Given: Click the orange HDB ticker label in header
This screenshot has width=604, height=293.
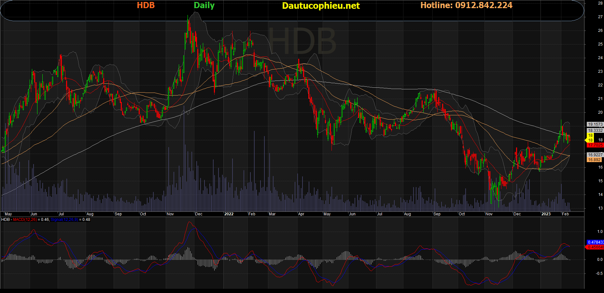Looking at the screenshot, I should click(x=146, y=6).
